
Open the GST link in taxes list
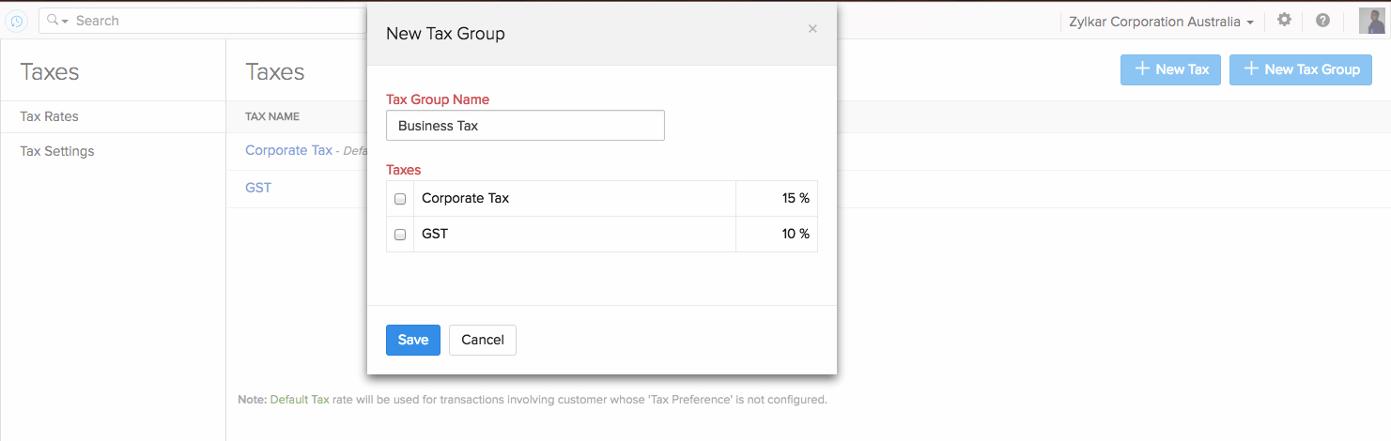pyautogui.click(x=258, y=188)
